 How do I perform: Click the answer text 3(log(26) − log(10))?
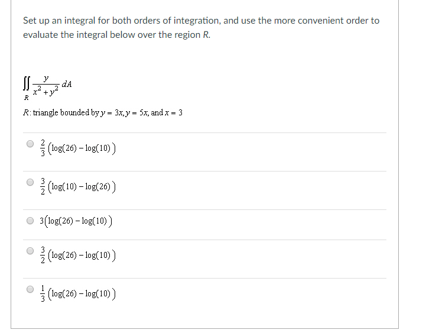coord(76,221)
